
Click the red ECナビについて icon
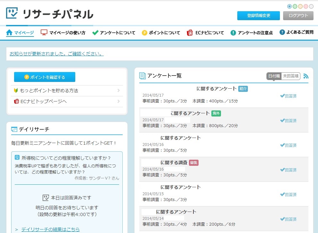click(x=190, y=33)
